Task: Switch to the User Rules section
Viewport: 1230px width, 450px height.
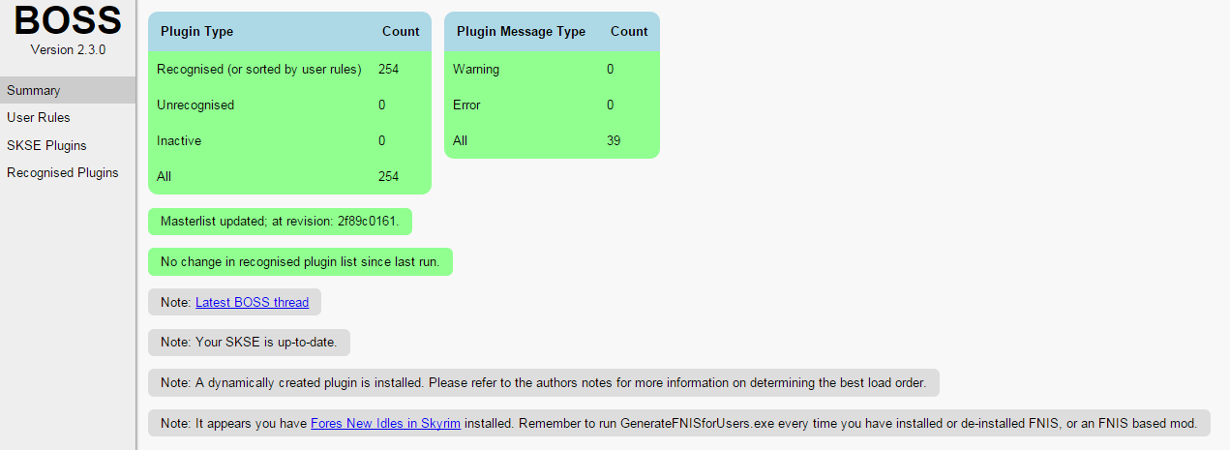Action: click(x=39, y=117)
